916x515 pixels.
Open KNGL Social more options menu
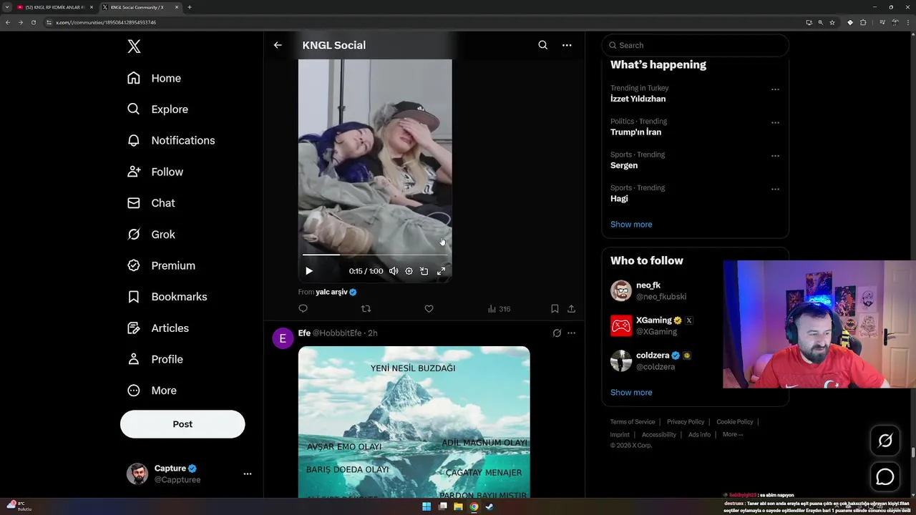(567, 45)
